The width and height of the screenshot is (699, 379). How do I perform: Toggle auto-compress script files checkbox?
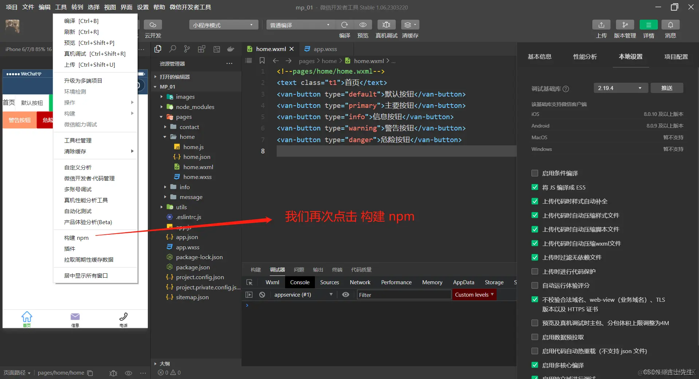click(x=535, y=229)
